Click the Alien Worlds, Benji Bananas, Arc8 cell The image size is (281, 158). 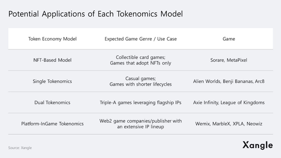[229, 81]
